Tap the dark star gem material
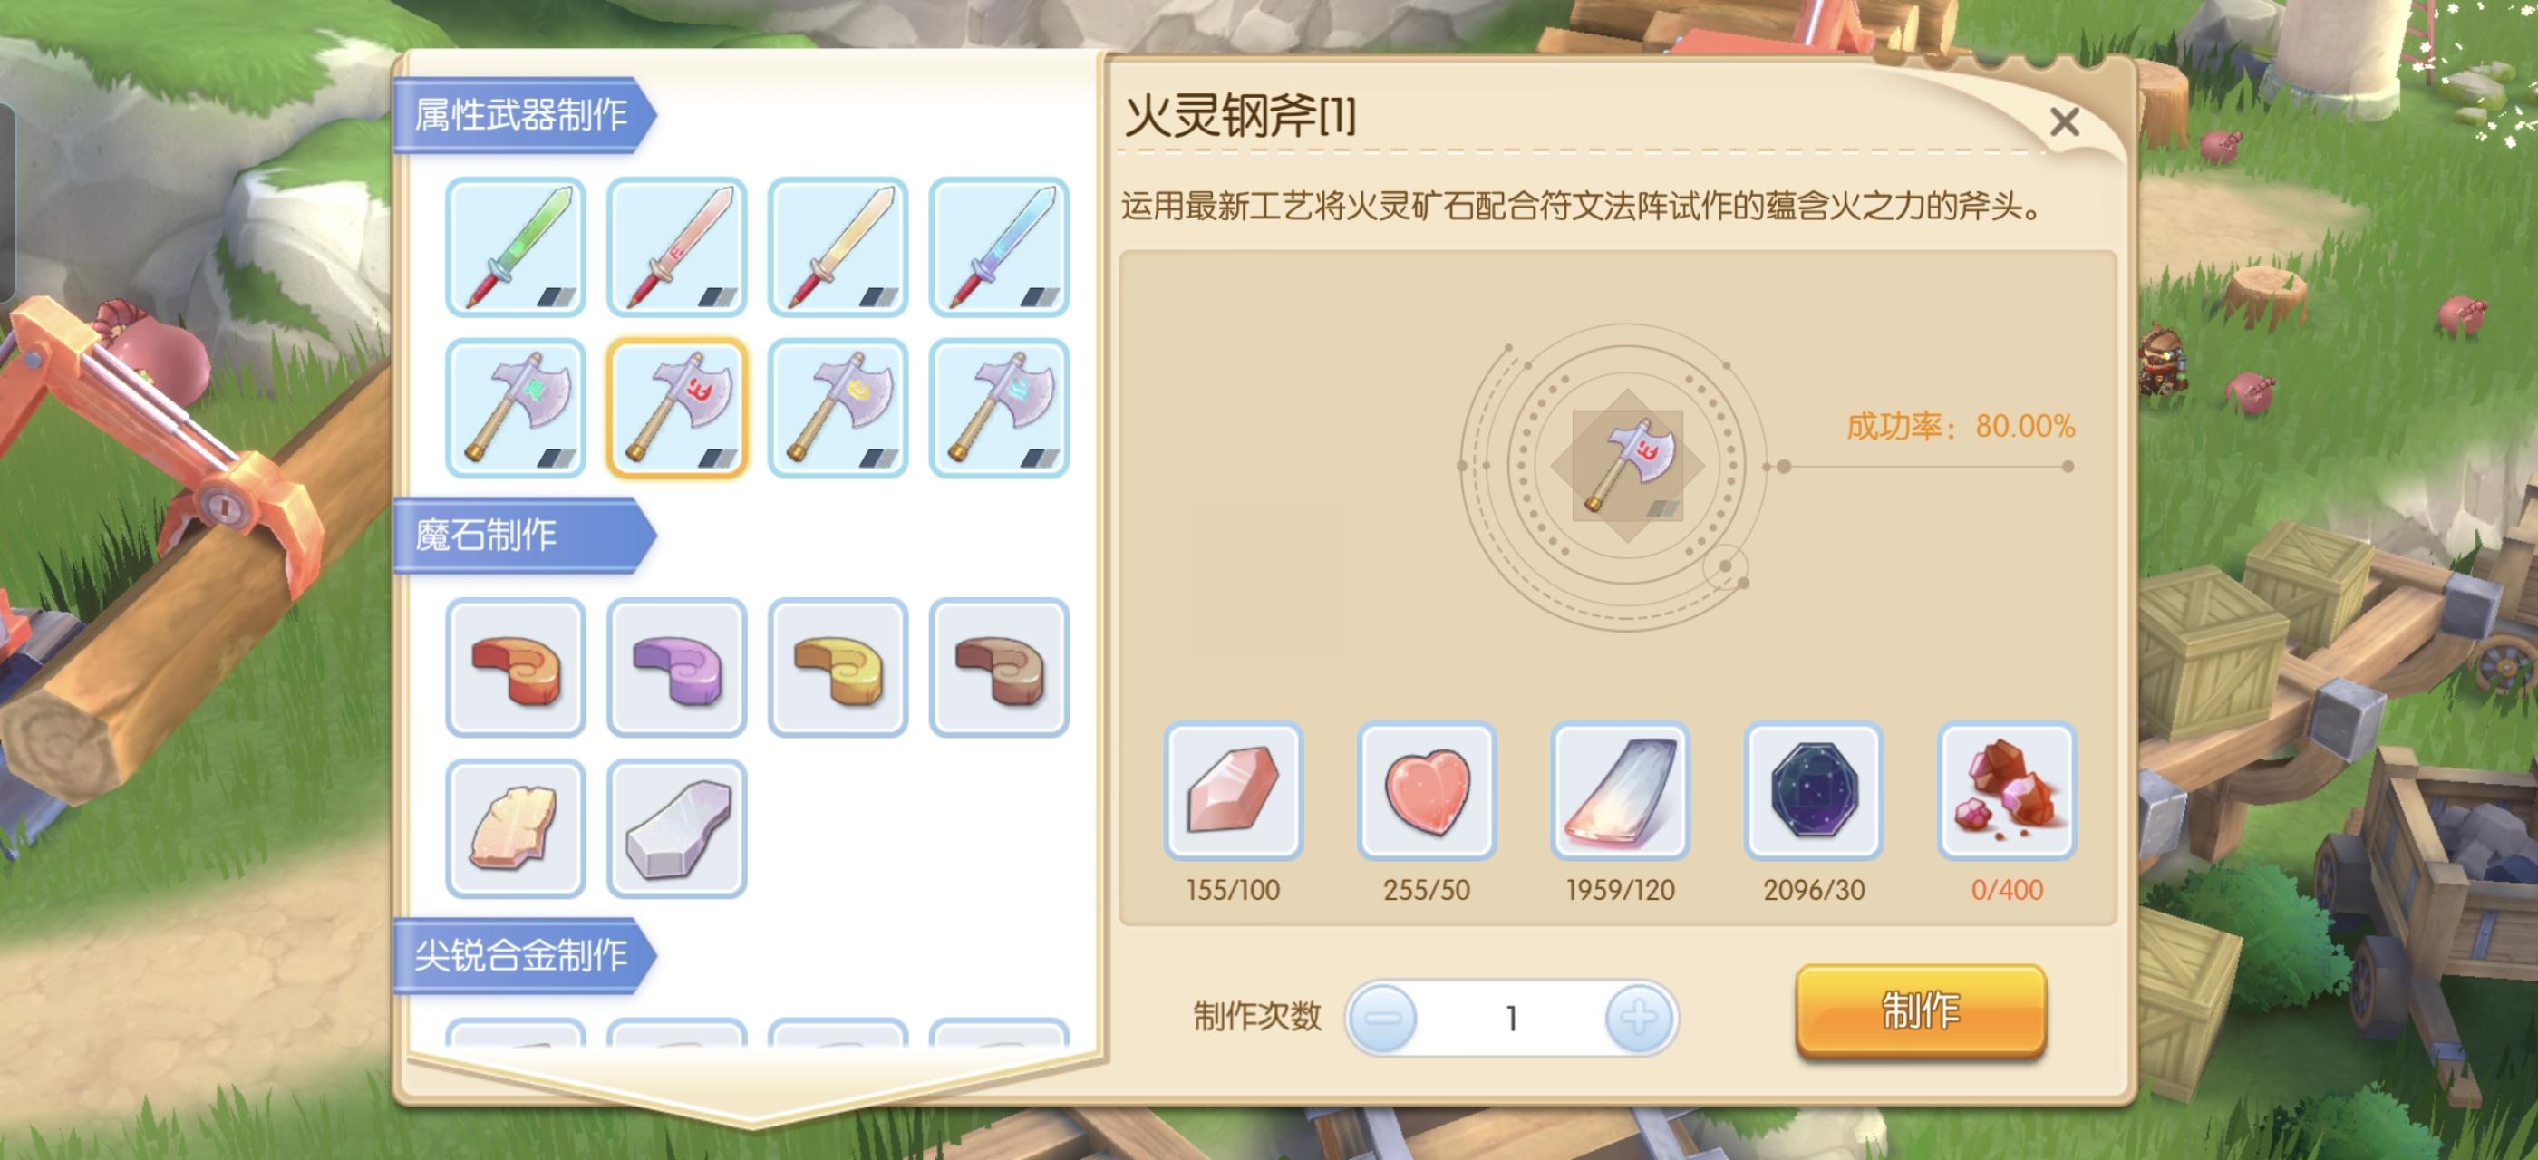 pyautogui.click(x=1813, y=791)
